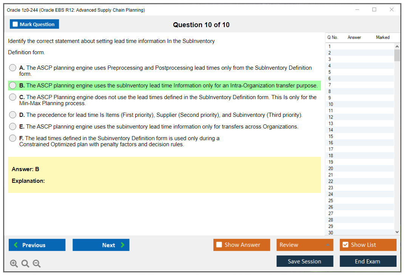The image size is (406, 277).
Task: Select option F radio button
Action: coord(13,138)
